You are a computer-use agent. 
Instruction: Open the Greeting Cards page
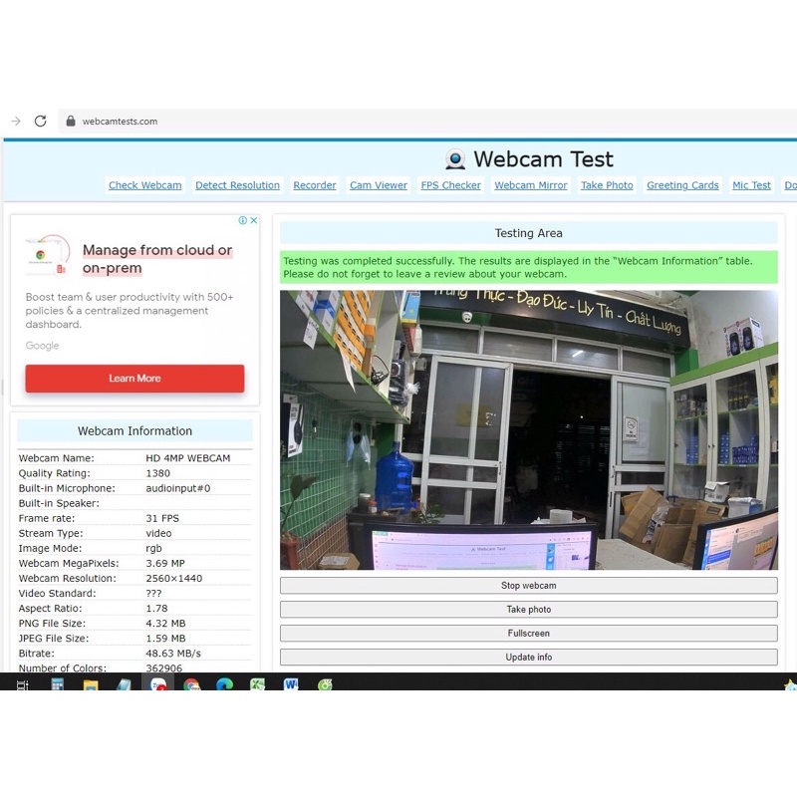682,184
